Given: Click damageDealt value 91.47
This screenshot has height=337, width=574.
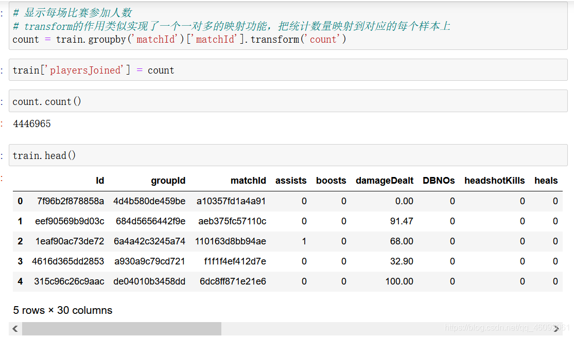Looking at the screenshot, I should [x=402, y=221].
